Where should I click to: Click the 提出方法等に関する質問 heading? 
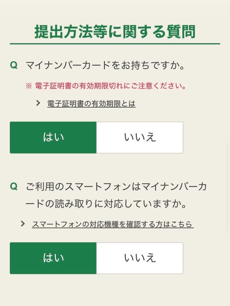pyautogui.click(x=115, y=32)
